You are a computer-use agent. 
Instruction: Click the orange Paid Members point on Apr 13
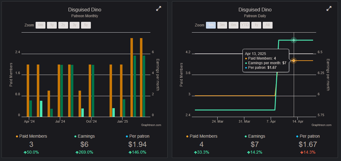(x=294, y=61)
